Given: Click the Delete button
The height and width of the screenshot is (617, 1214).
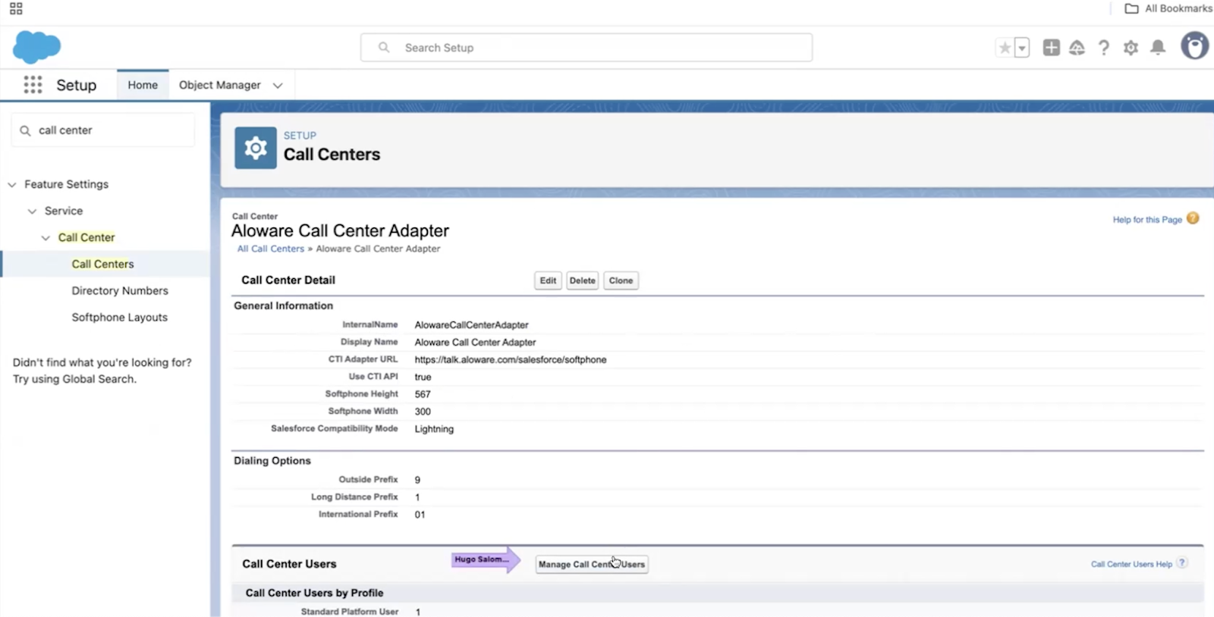Looking at the screenshot, I should click(582, 280).
